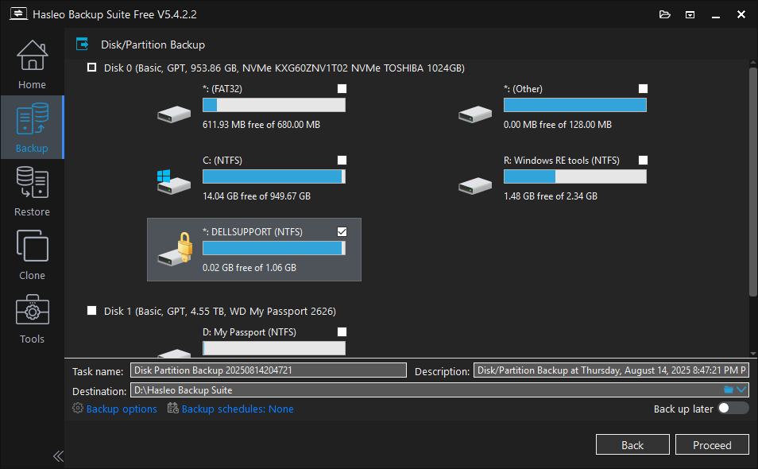Screen dimensions: 758x469
Task: Click the 'R: Windows RE tools (NTFS)' label
Action: (561, 160)
